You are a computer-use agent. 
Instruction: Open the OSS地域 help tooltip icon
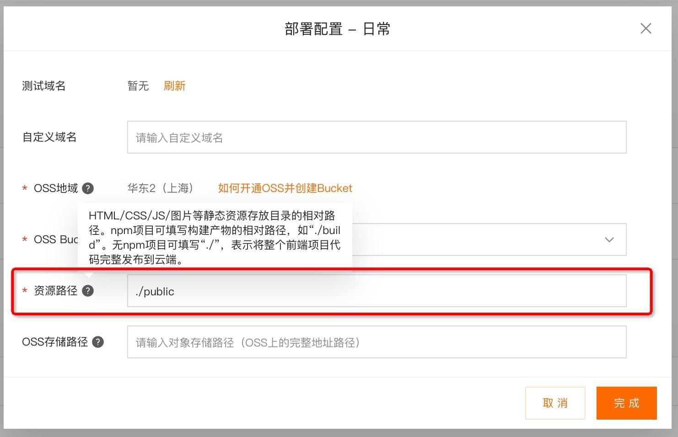click(89, 188)
